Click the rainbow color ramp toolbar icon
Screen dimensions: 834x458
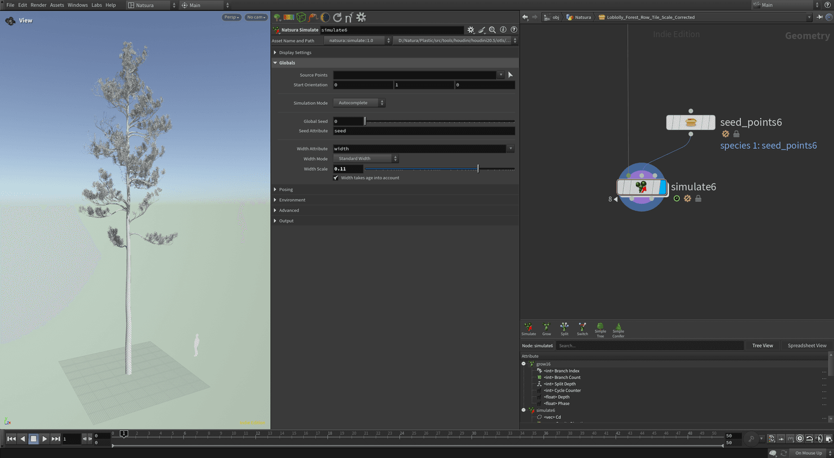pyautogui.click(x=289, y=17)
